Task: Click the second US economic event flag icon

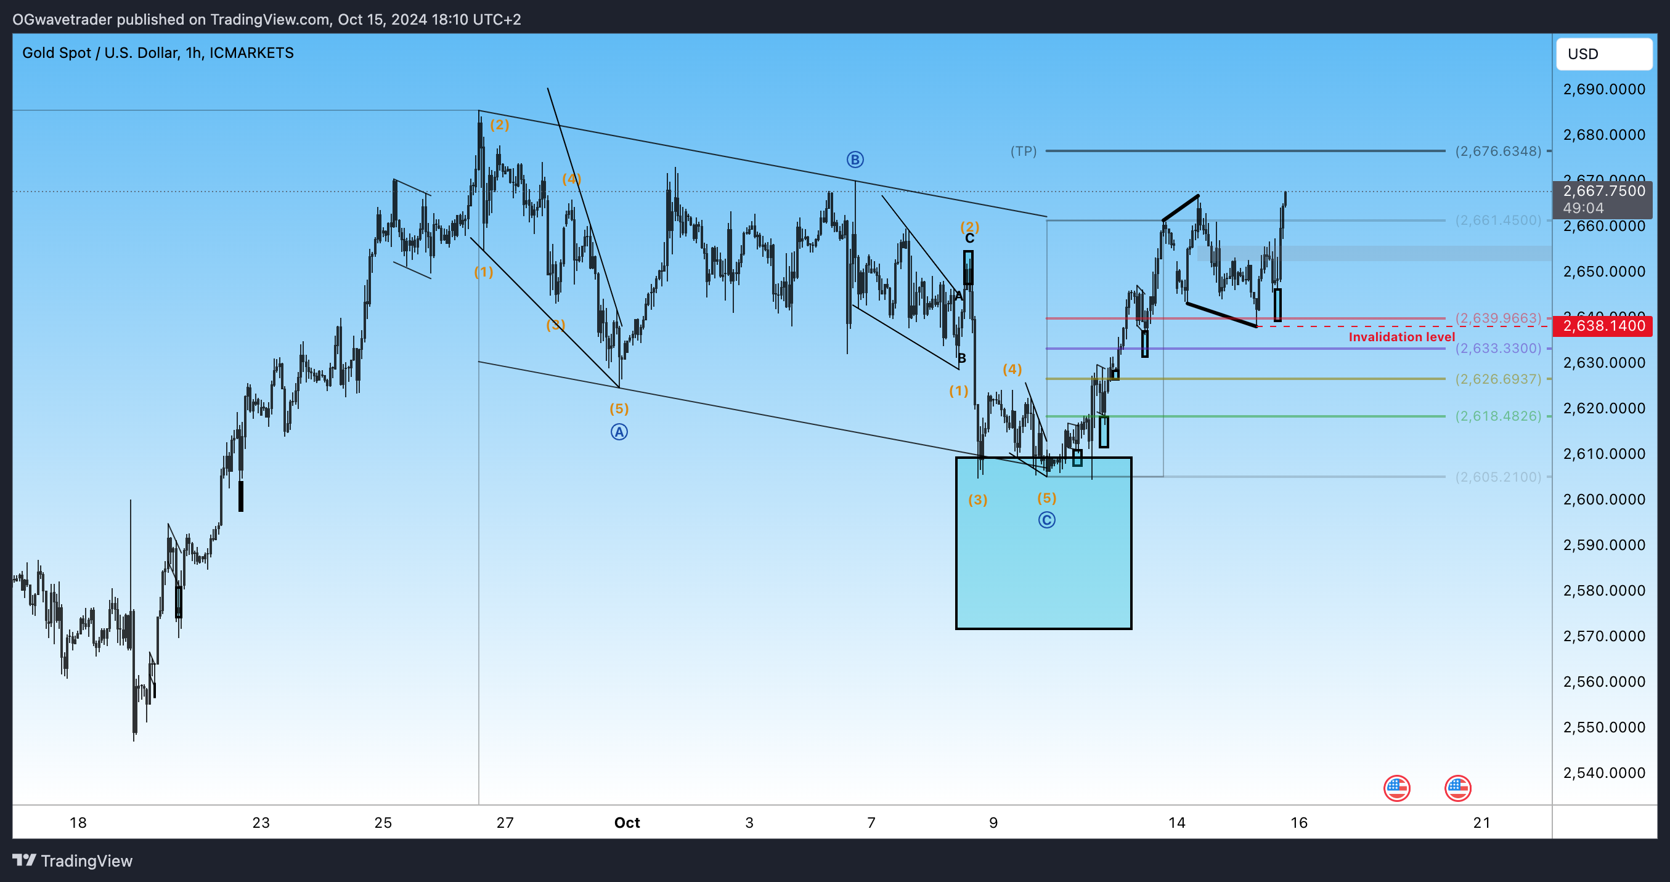Action: pos(1457,788)
